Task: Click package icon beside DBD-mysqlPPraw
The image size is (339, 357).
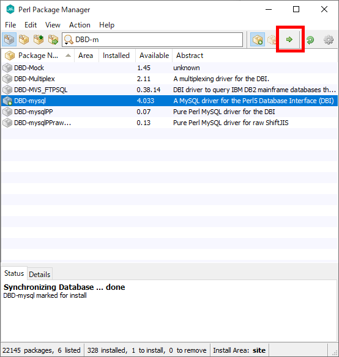Action: click(x=7, y=123)
